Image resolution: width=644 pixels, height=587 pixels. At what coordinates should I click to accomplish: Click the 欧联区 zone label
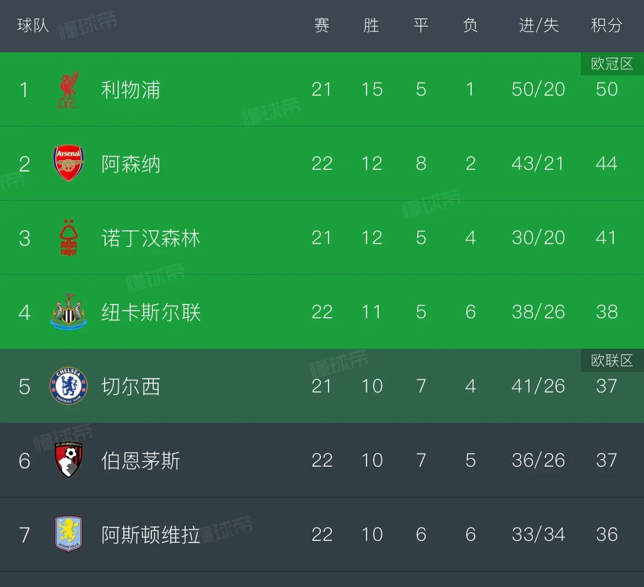point(612,361)
